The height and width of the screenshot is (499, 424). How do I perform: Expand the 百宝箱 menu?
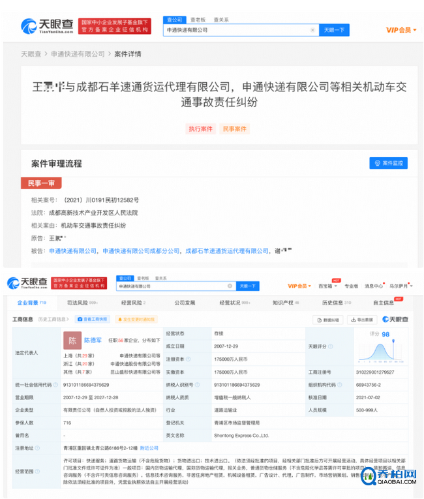click(x=327, y=286)
